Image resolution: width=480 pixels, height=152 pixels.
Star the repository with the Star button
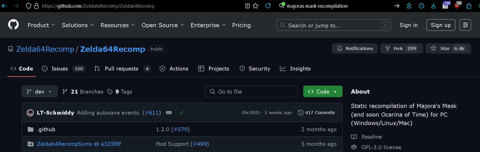pyautogui.click(x=448, y=48)
